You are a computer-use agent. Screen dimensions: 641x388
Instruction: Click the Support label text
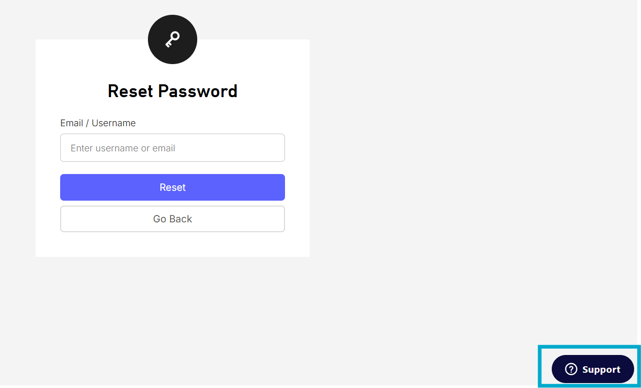[601, 369]
